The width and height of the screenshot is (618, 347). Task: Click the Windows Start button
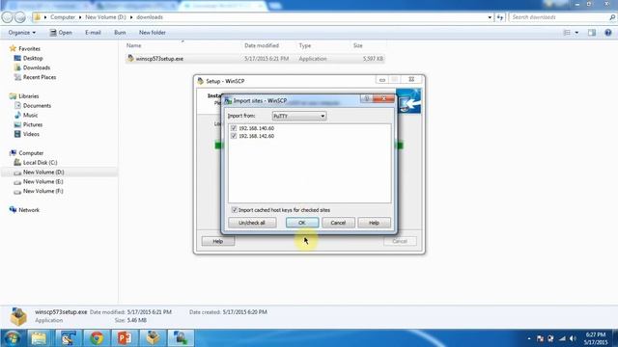tap(13, 338)
